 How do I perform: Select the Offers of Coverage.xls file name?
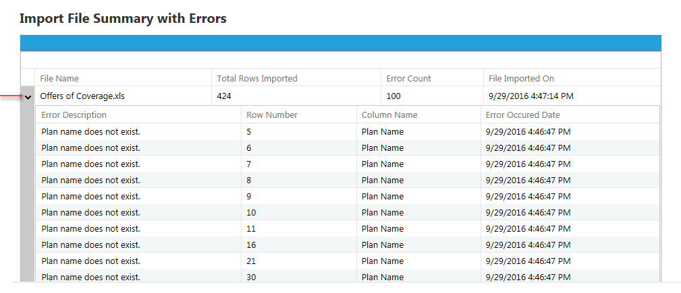[82, 96]
